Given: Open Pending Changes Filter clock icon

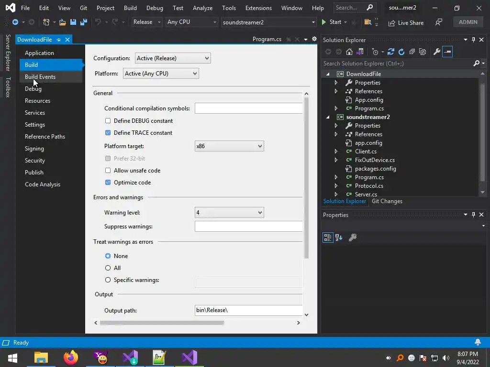Looking at the screenshot, I should point(375,52).
